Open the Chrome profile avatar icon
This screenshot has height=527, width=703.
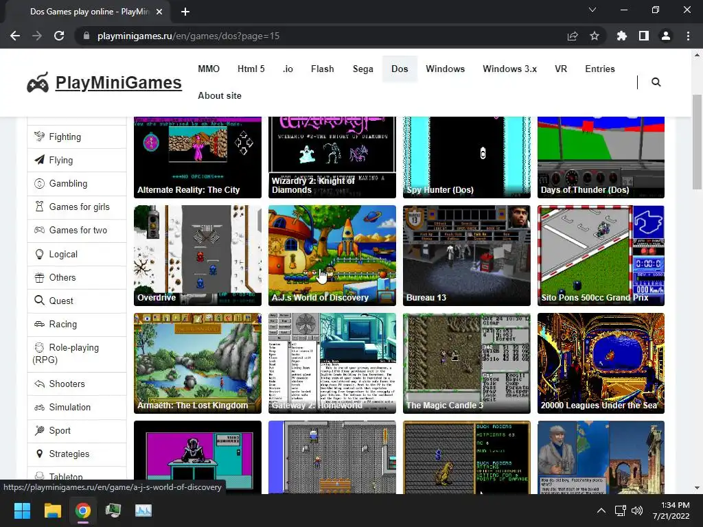click(x=666, y=36)
